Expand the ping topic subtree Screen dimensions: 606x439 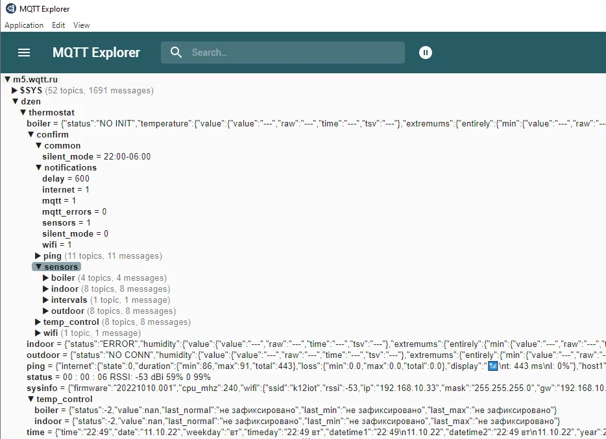[38, 255]
